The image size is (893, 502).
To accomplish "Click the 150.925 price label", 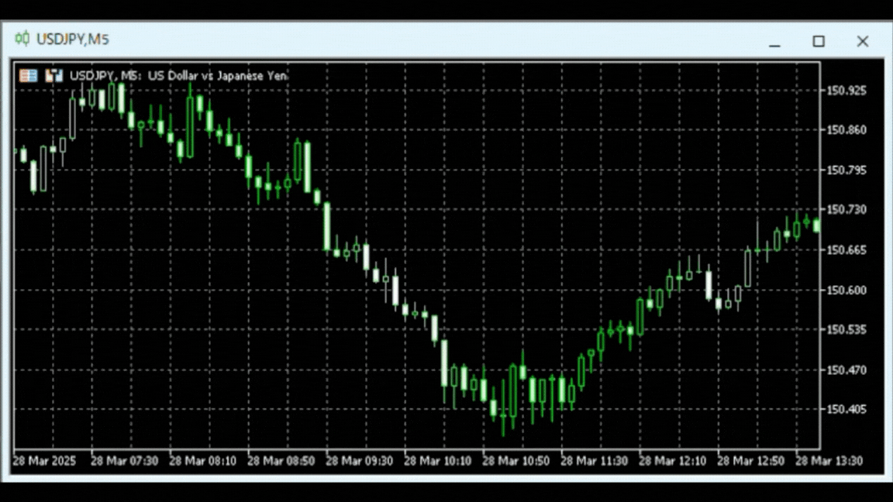I will pyautogui.click(x=846, y=91).
